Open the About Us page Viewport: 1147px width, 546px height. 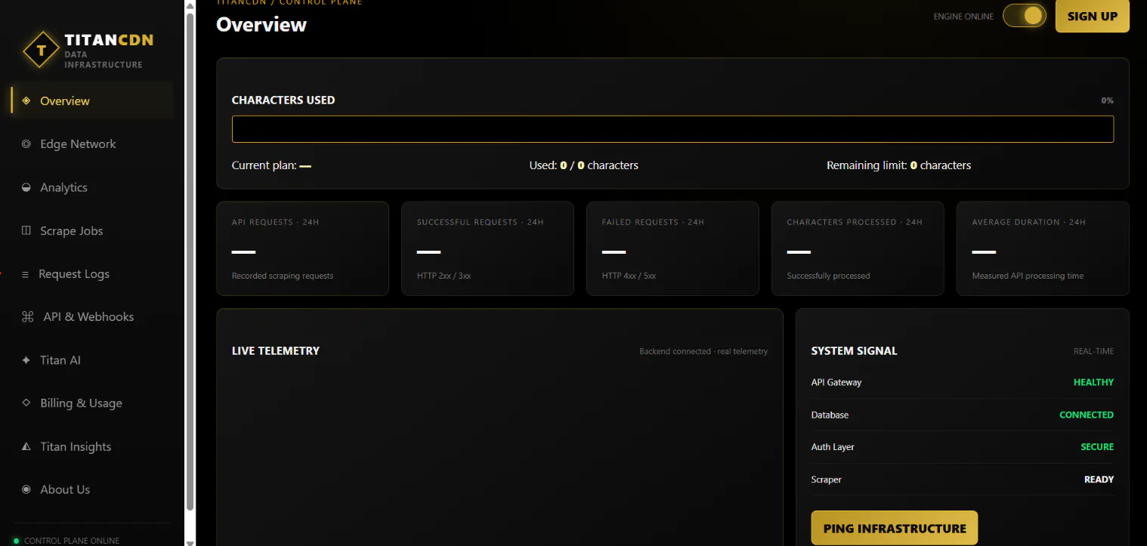[x=92, y=489]
